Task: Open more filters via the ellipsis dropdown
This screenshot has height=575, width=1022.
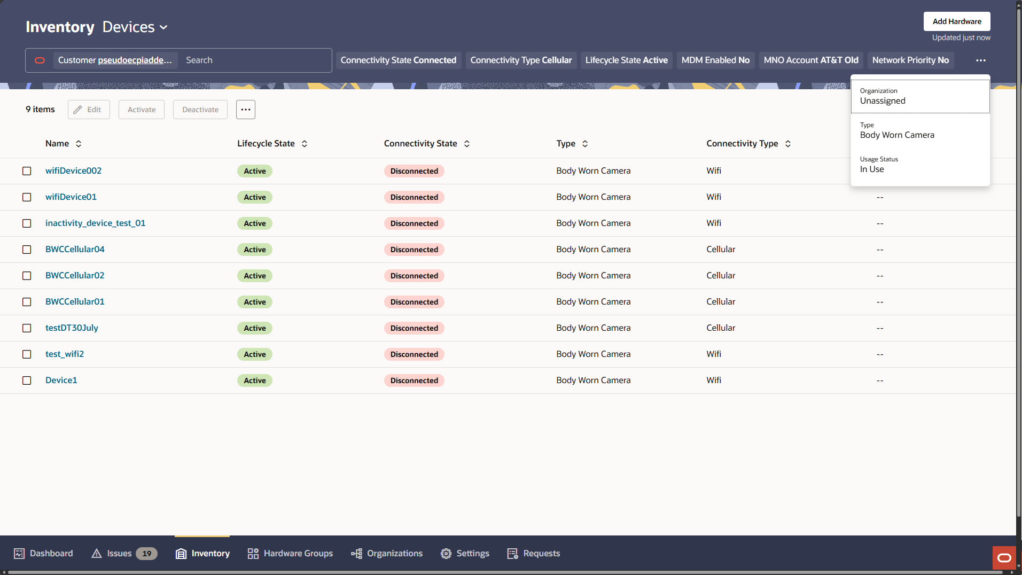Action: (981, 60)
